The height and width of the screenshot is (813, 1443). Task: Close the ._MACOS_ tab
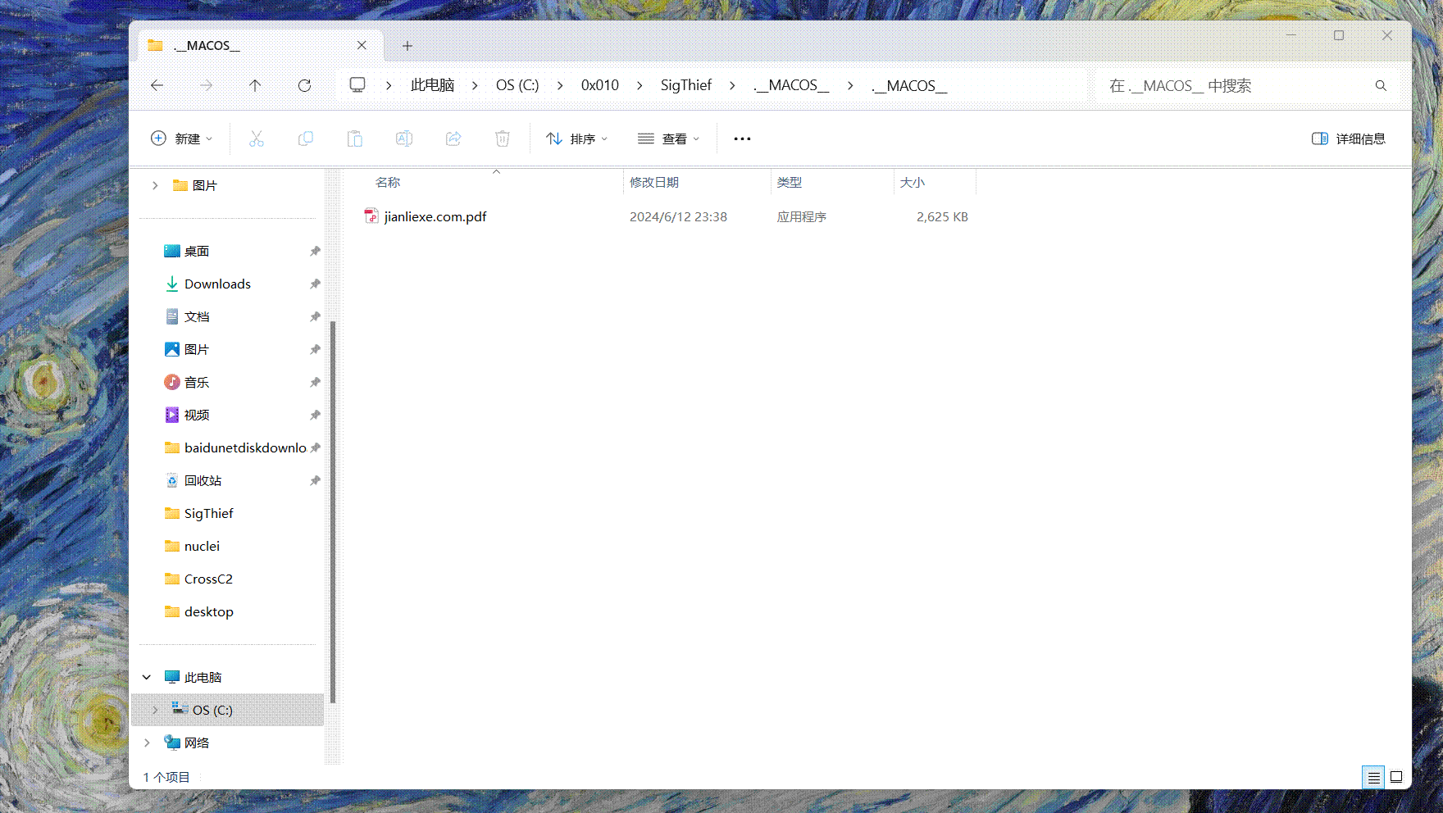[x=362, y=45]
